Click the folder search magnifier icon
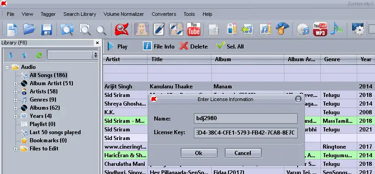 (67, 29)
